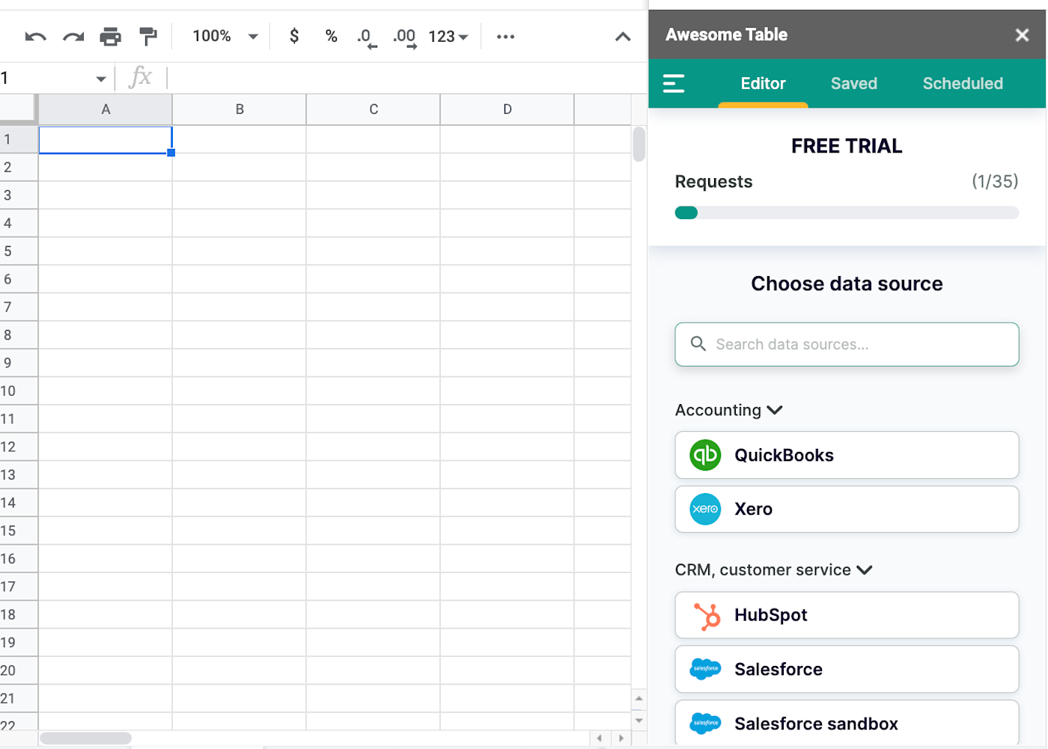Select column C header

click(374, 109)
